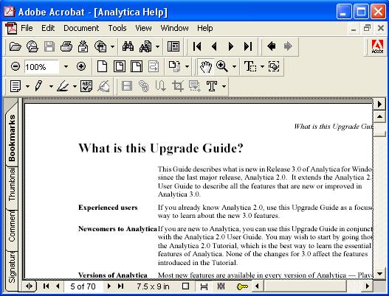Click the Spell Check ABC icon
The height and width of the screenshot is (296, 389).
pyautogui.click(x=86, y=86)
